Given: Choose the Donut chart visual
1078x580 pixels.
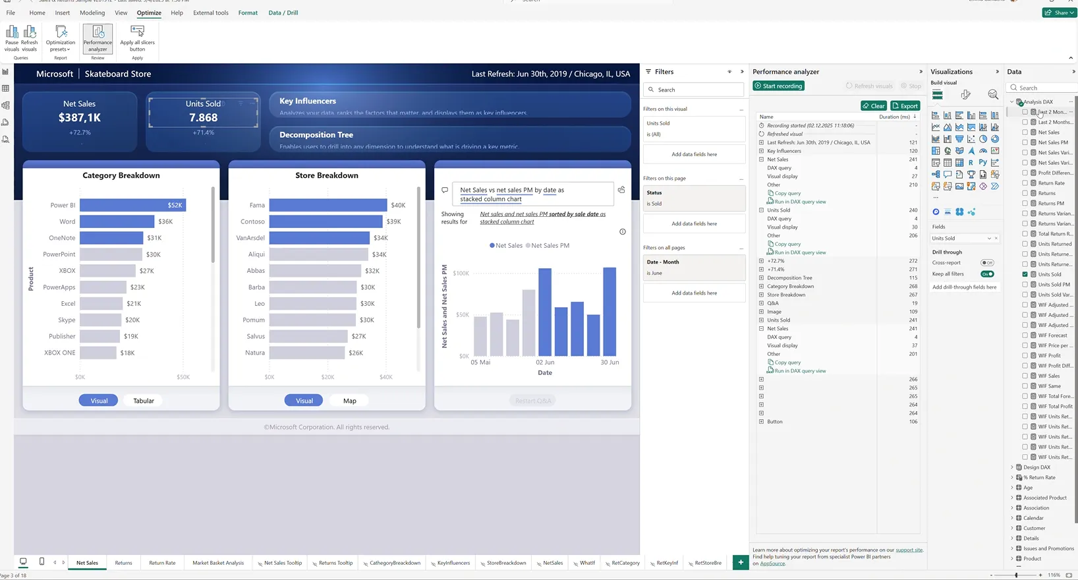Looking at the screenshot, I should 995,139.
